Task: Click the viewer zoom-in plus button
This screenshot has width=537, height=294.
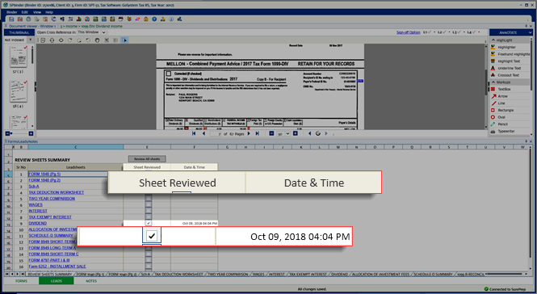Action: tap(296, 133)
